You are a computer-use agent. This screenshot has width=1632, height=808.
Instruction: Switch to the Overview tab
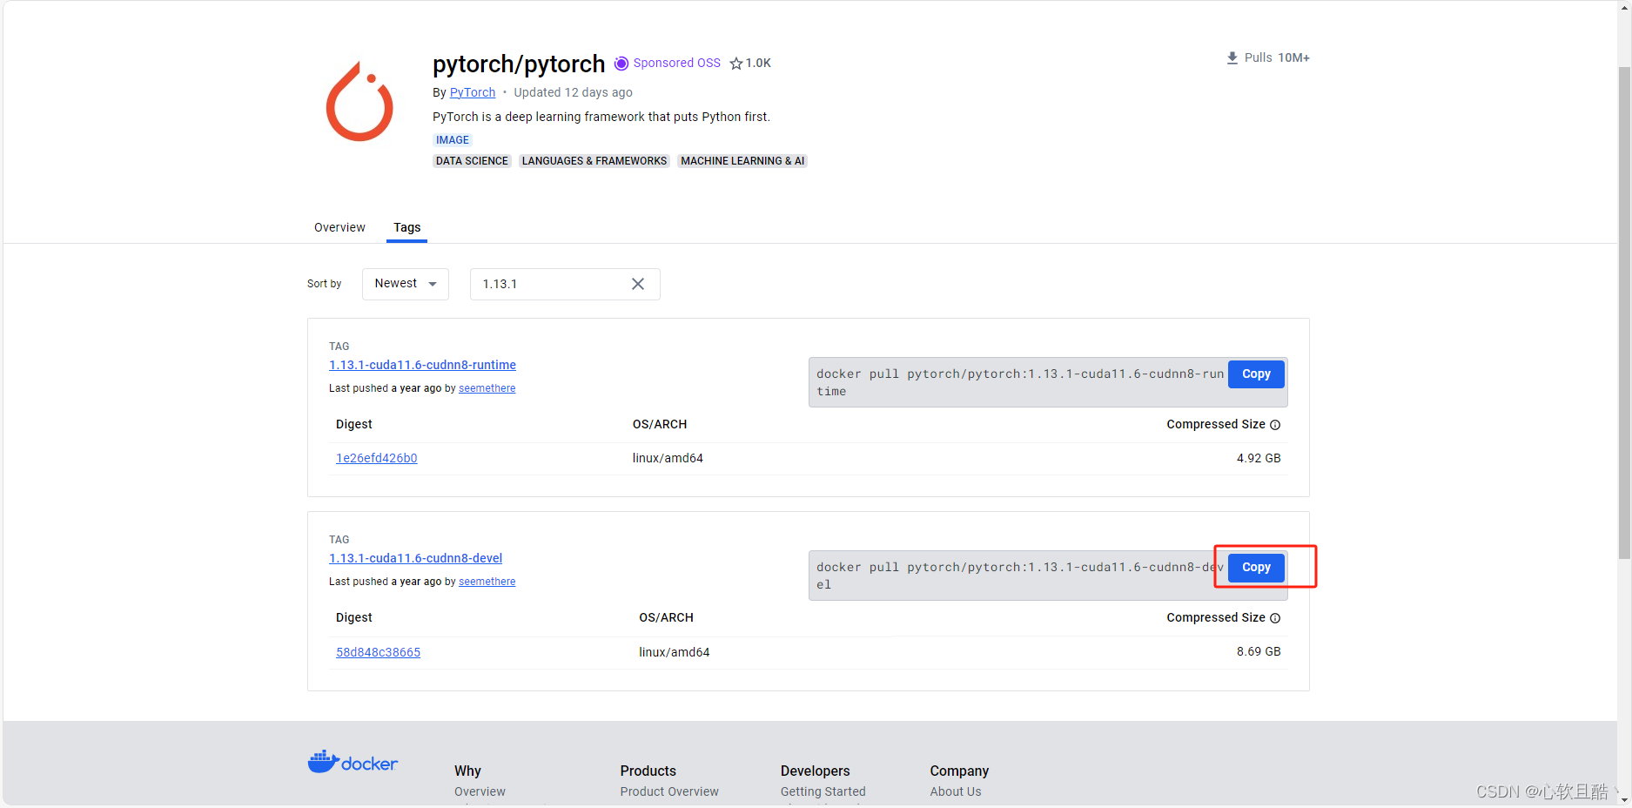[x=339, y=227]
